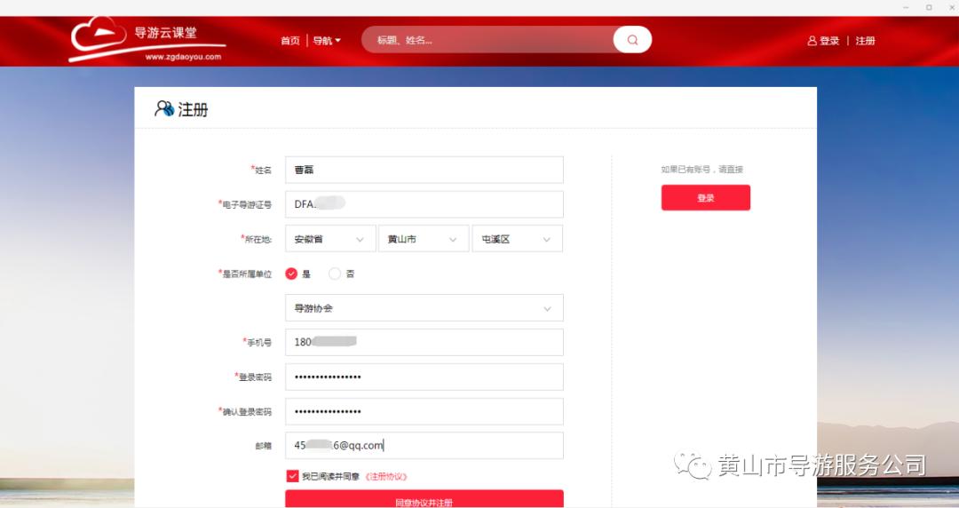Image resolution: width=959 pixels, height=508 pixels.
Task: Open the 首页 menu item
Action: coord(289,40)
